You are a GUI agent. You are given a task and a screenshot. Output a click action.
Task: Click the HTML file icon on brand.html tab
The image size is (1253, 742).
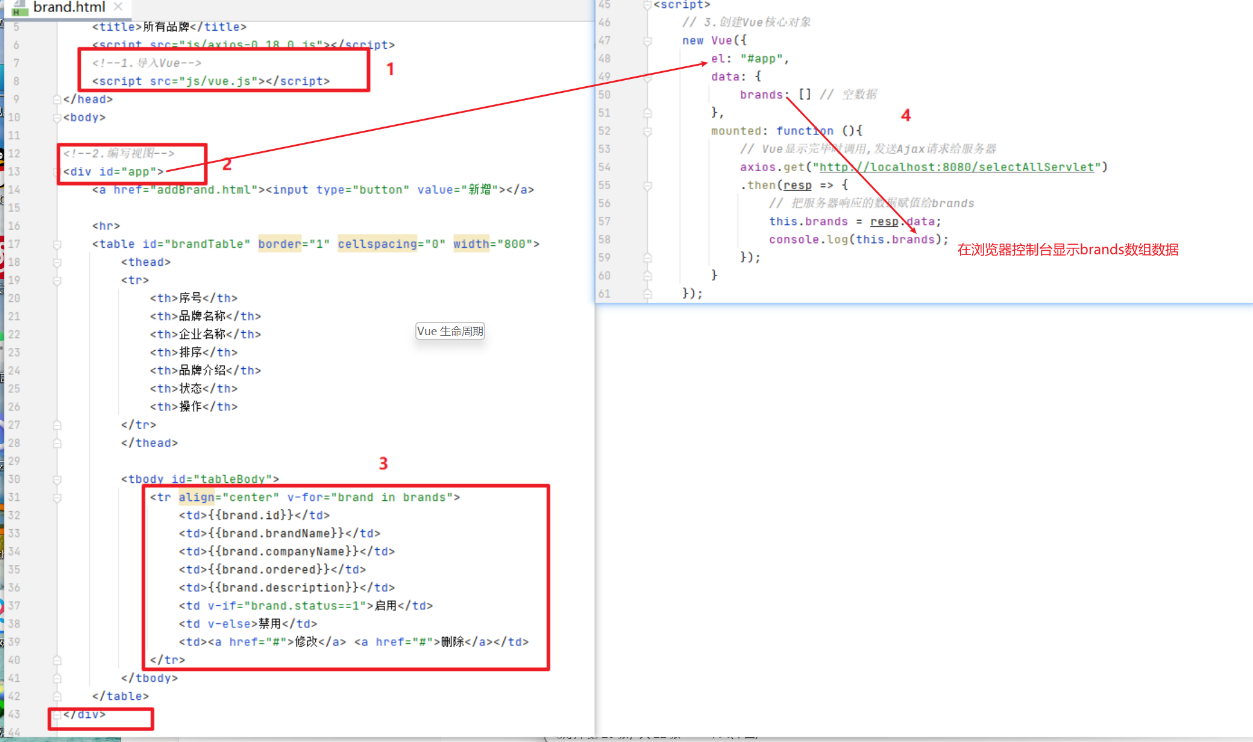click(19, 8)
